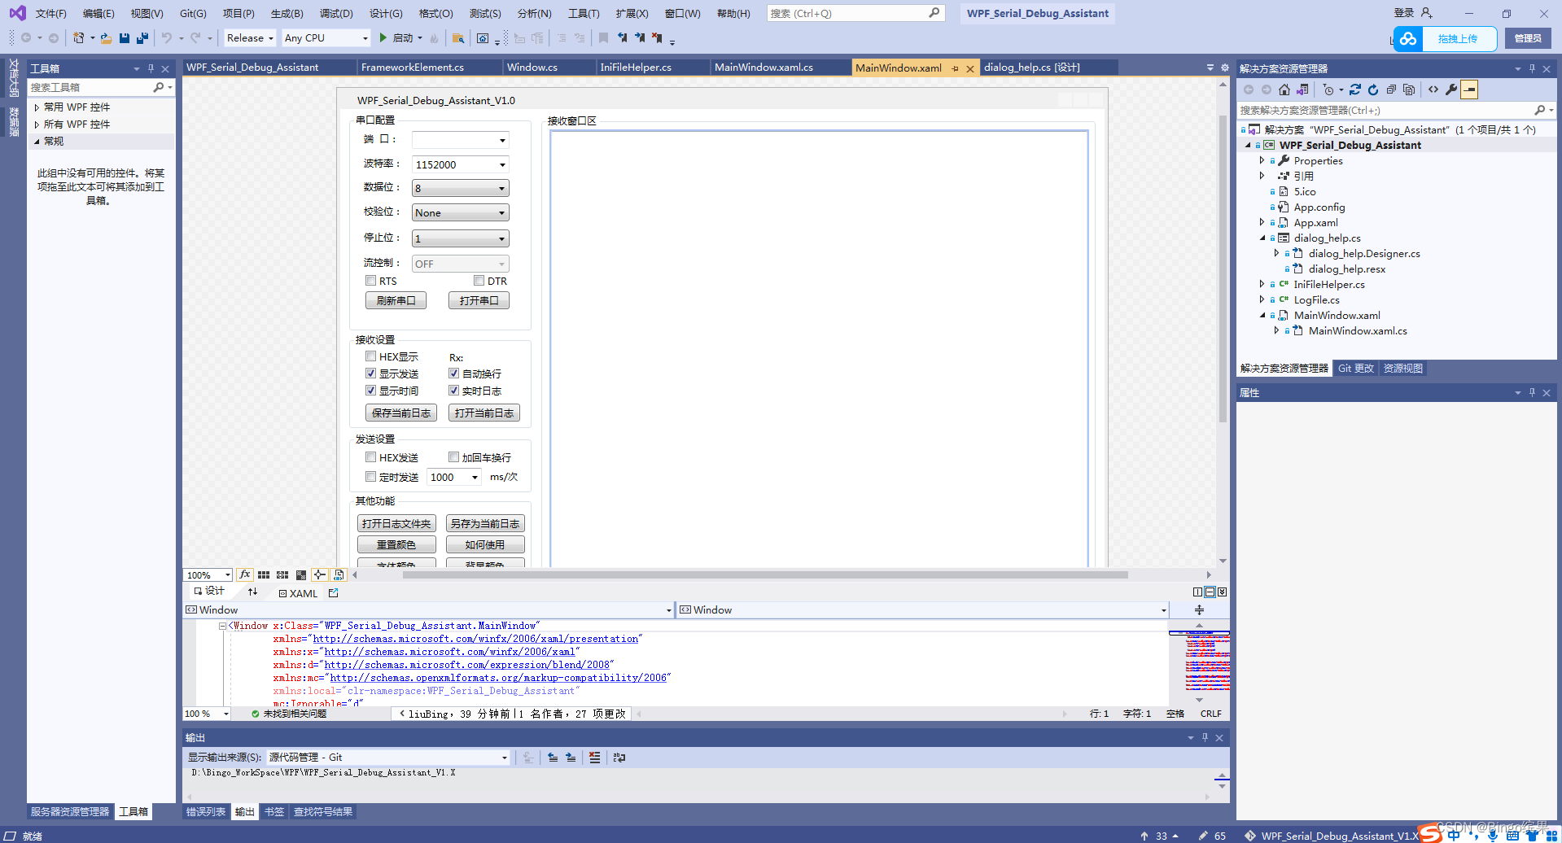Open the Release configuration dropdown
This screenshot has width=1562, height=843.
[248, 37]
